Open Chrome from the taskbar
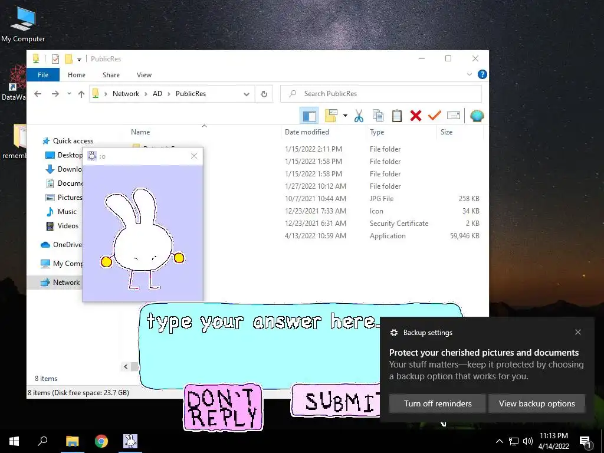 point(101,441)
